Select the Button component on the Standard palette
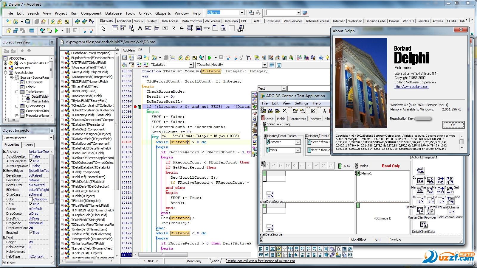The image size is (477, 268). 165,28
